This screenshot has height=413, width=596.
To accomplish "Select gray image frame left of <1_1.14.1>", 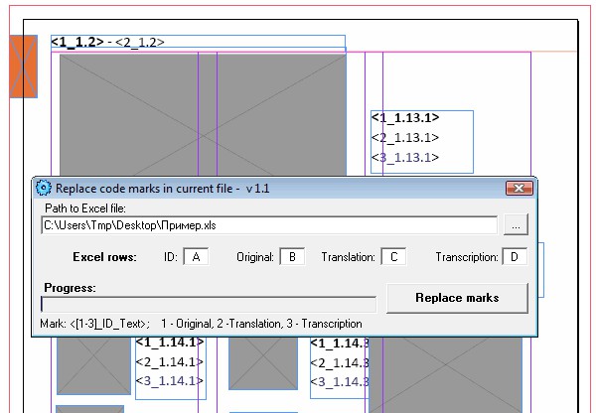I will coord(93,365).
